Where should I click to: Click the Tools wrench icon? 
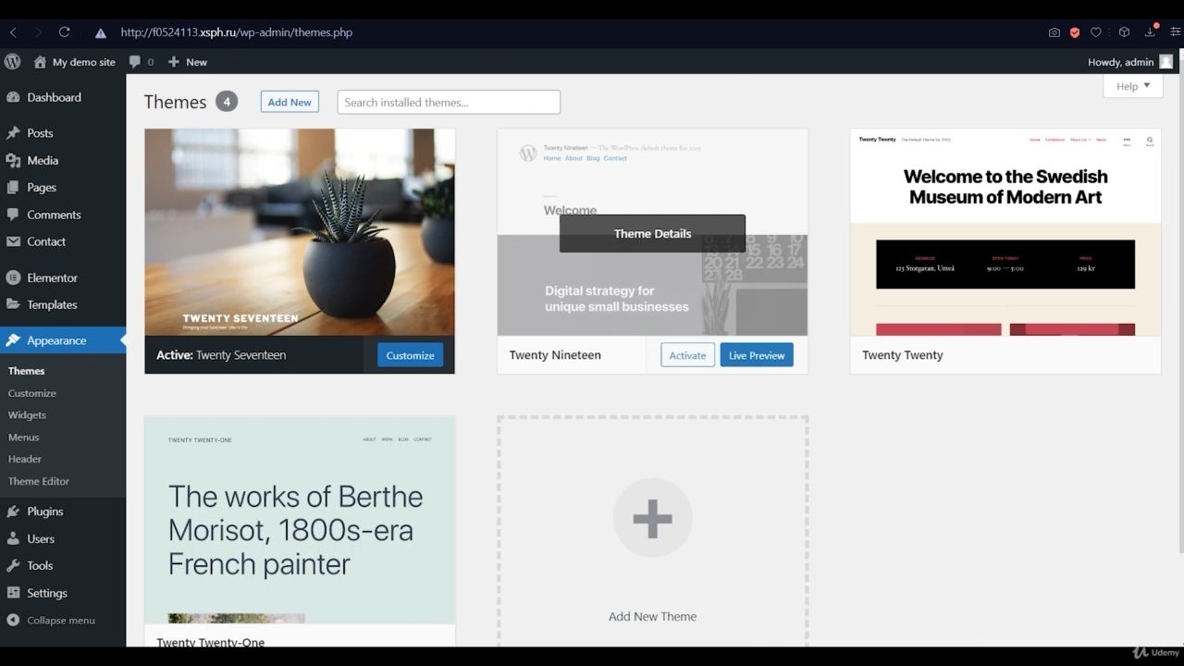coord(13,565)
